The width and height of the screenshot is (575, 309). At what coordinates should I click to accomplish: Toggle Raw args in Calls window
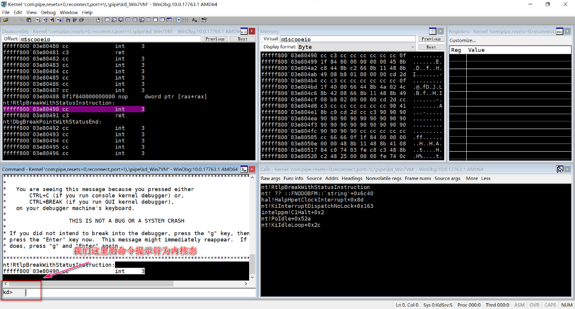tap(270, 178)
